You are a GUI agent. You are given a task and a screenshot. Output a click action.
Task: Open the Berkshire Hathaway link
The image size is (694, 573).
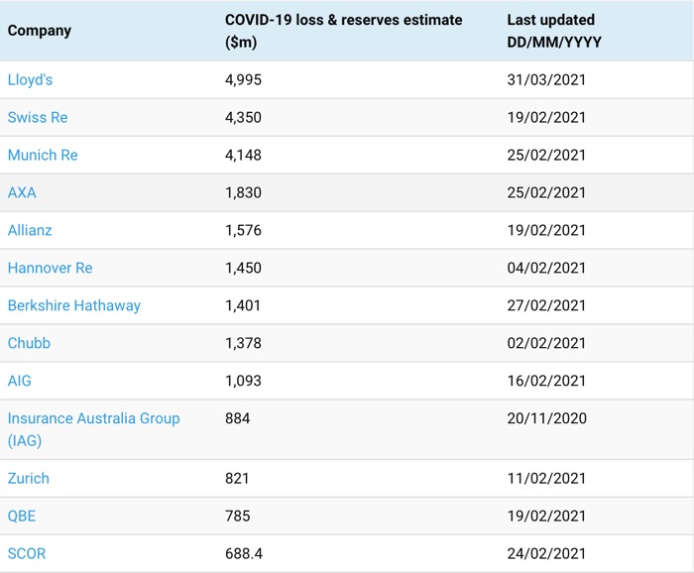pyautogui.click(x=74, y=305)
